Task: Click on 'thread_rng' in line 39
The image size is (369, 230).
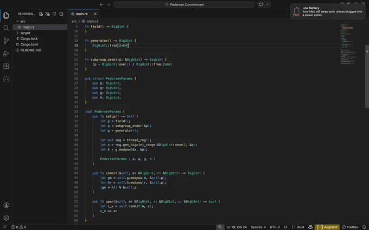Action: 136,140
